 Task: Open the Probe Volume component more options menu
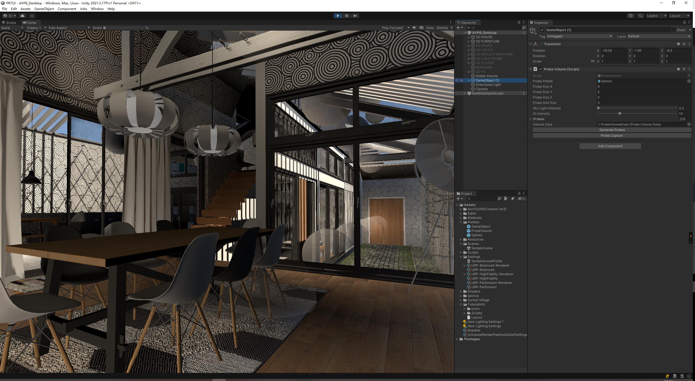point(689,69)
